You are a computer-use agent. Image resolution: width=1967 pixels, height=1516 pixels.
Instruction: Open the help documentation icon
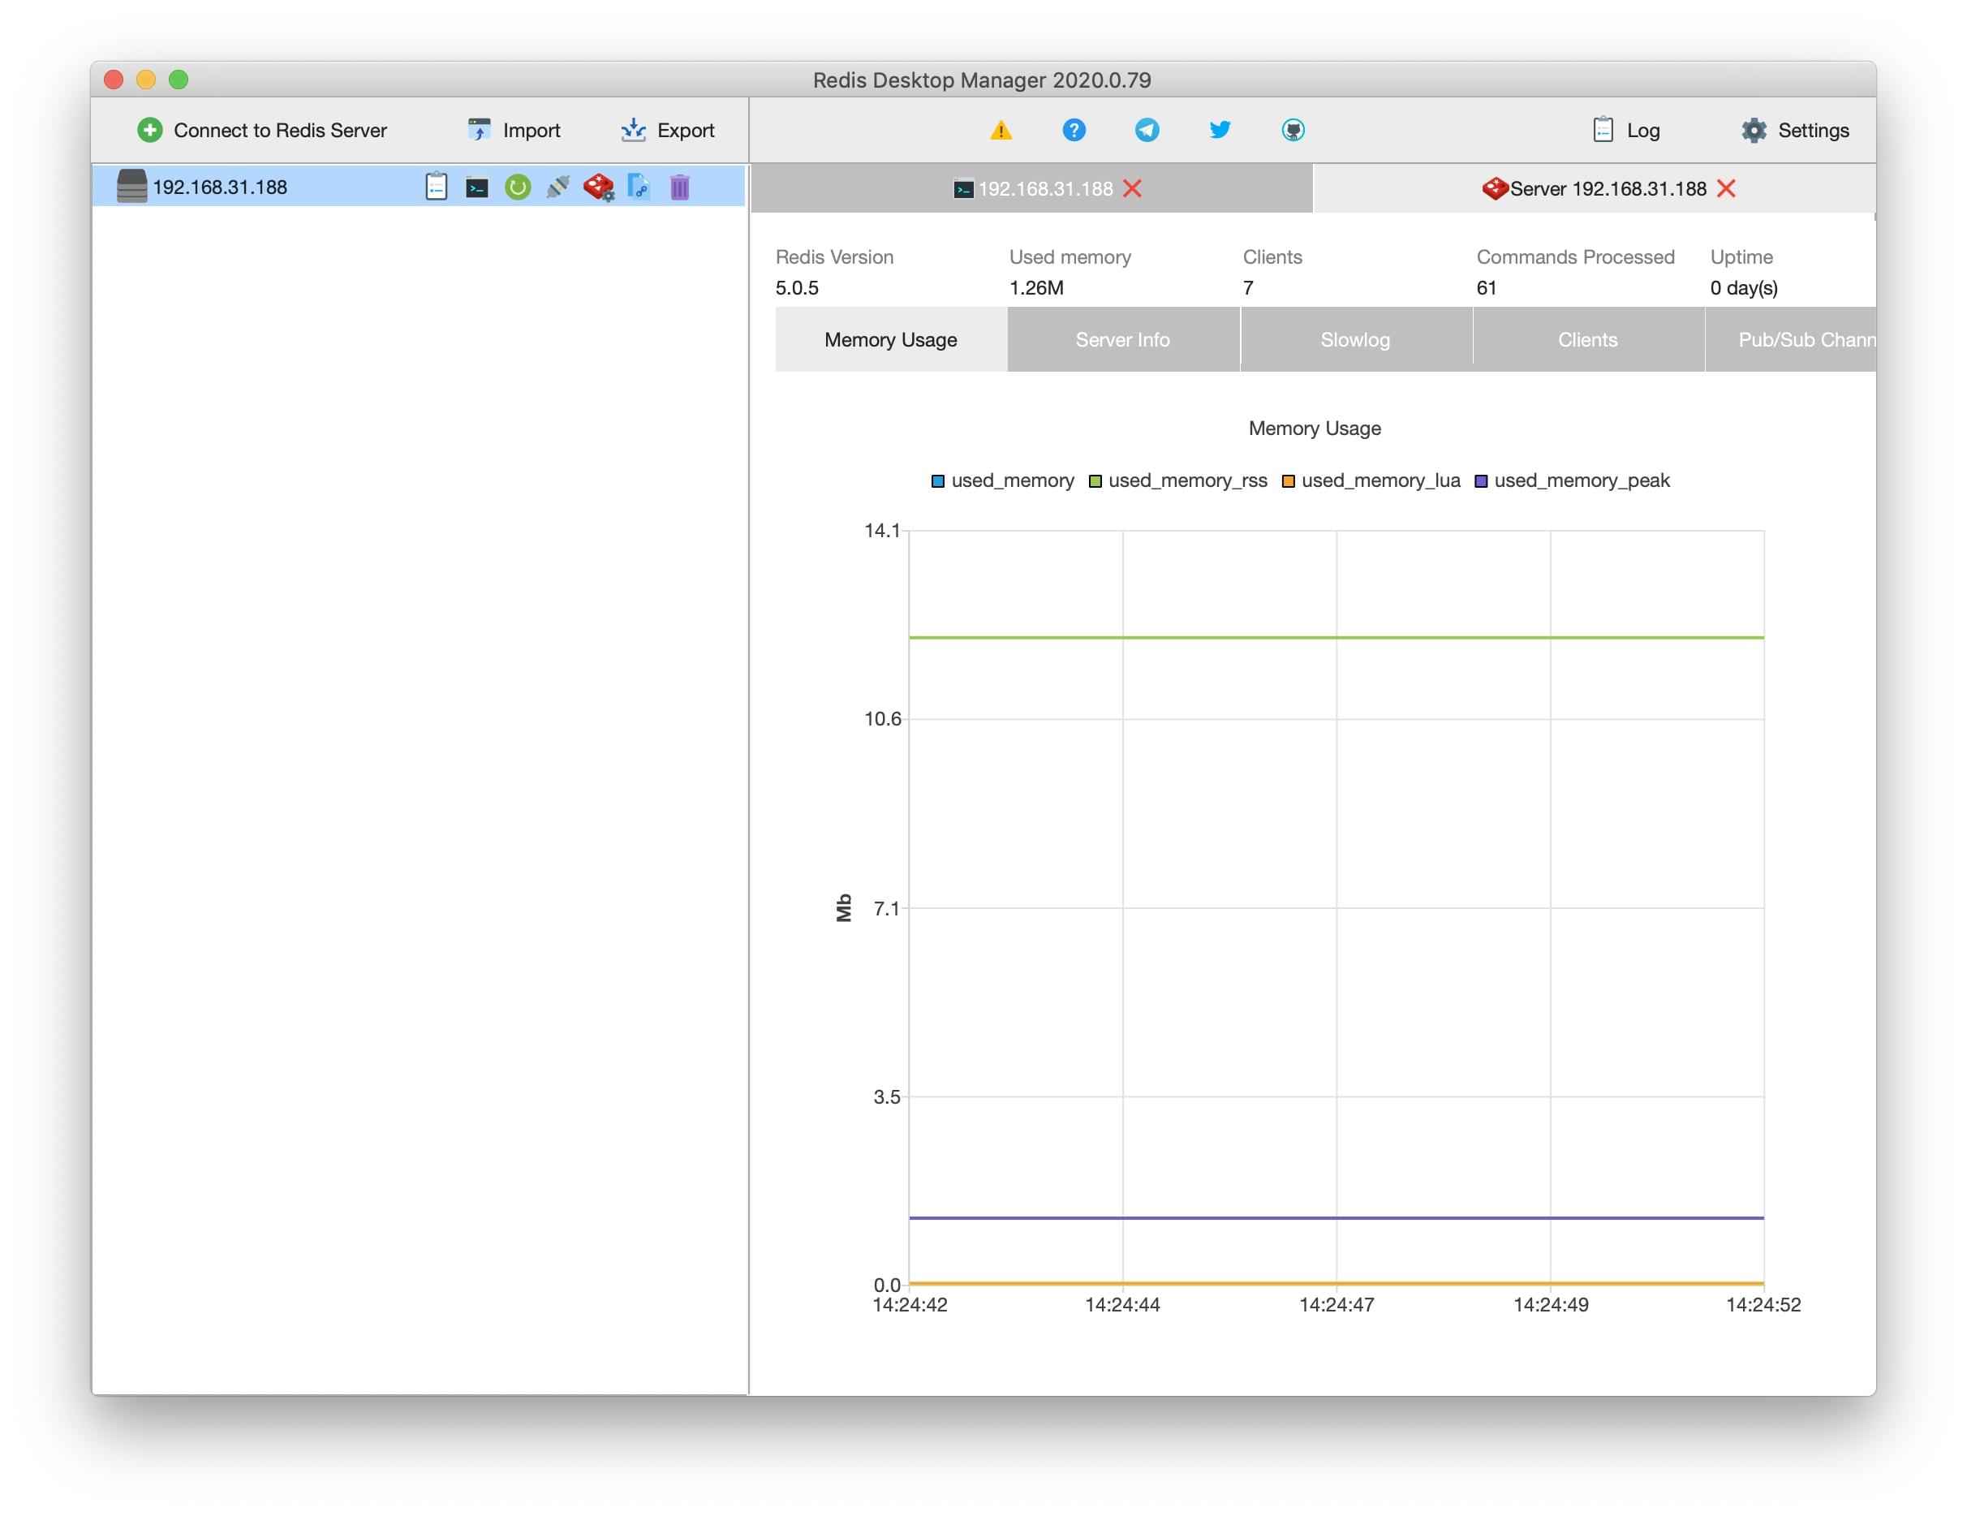click(x=1071, y=129)
